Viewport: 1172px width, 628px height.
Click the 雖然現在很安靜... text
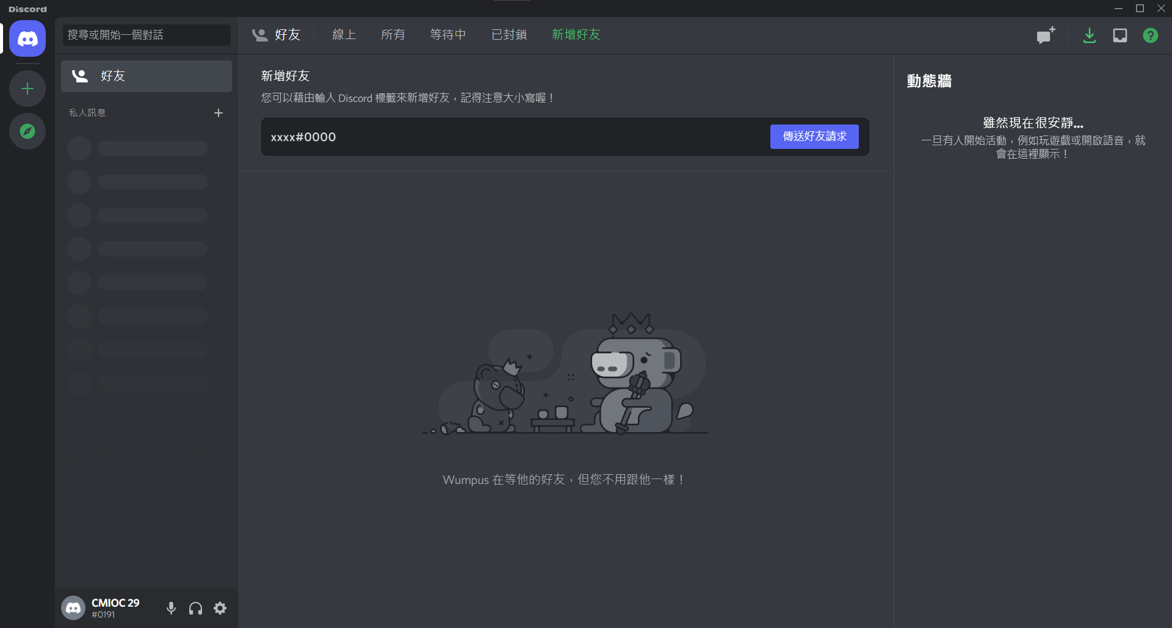click(1033, 123)
